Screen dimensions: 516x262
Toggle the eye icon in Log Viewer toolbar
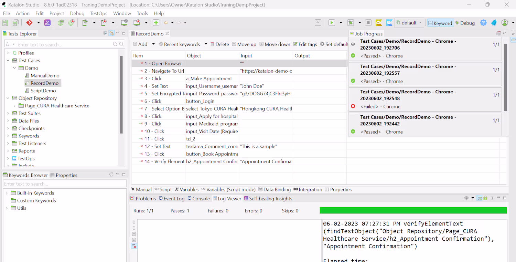point(466,198)
